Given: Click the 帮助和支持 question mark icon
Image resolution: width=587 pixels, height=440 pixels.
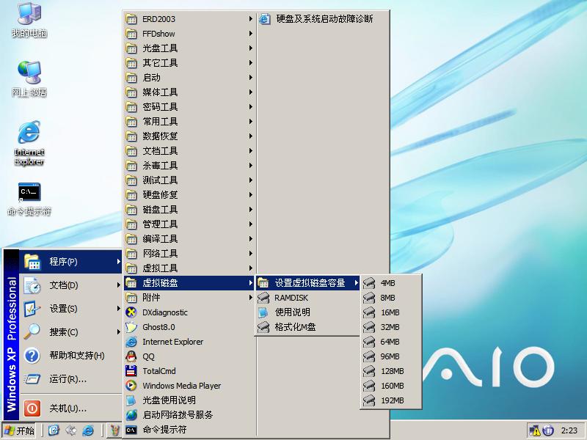Looking at the screenshot, I should [32, 356].
